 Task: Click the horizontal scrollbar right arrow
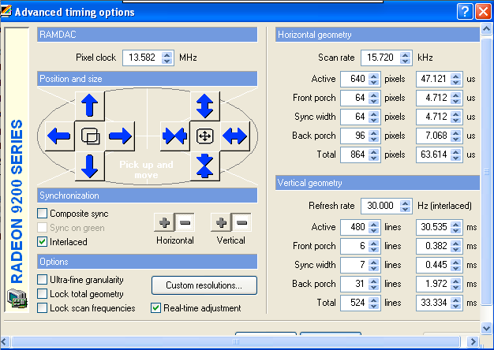473,342
